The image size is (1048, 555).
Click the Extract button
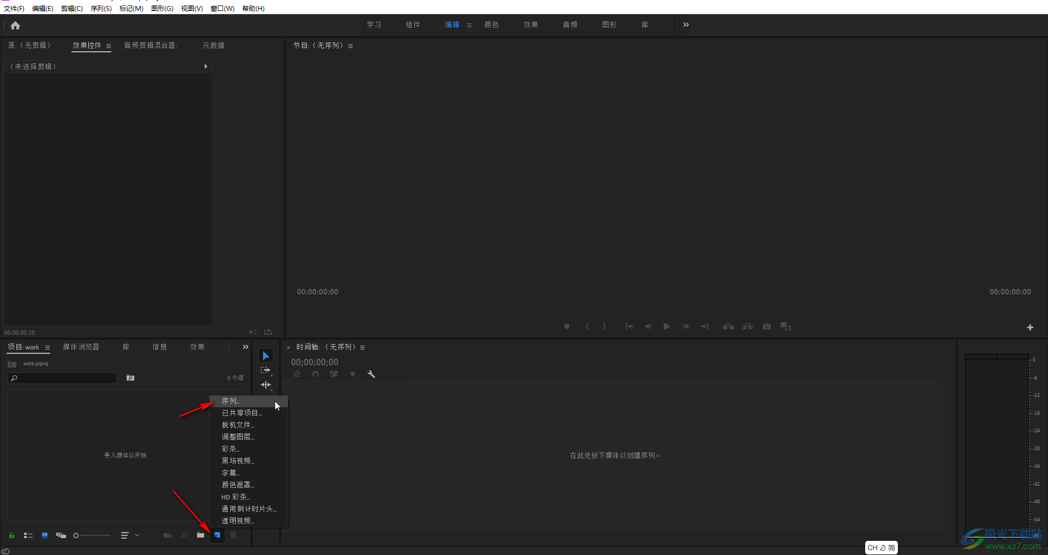click(x=747, y=327)
